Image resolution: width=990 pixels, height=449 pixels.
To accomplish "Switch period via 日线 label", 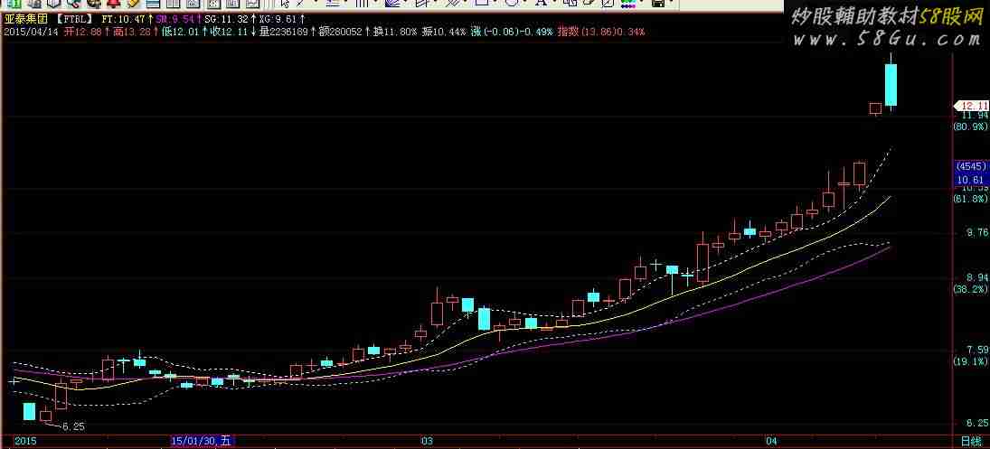I will point(969,440).
